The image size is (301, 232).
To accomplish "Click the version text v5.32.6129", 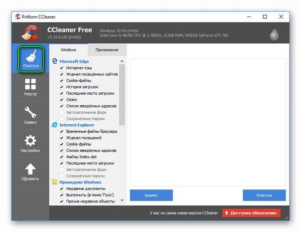I will 64,37.
